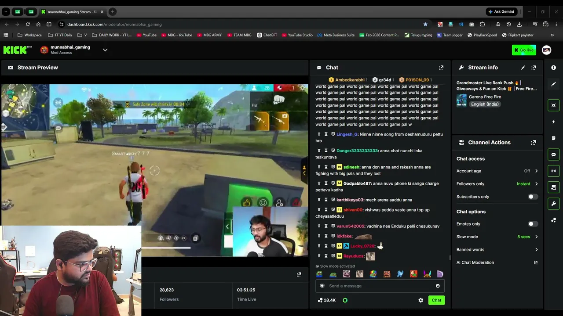
Task: Switch to the munnabhai_gaming Stream tab
Action: [x=72, y=12]
